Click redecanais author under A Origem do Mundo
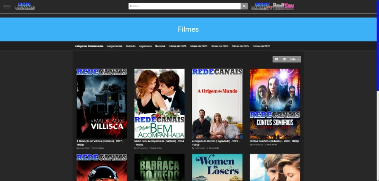 [x=200, y=148]
